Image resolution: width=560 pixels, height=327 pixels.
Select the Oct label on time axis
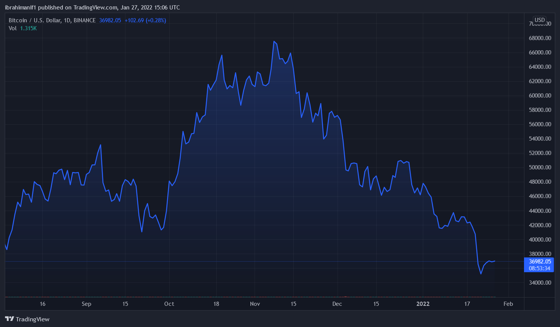pos(169,304)
